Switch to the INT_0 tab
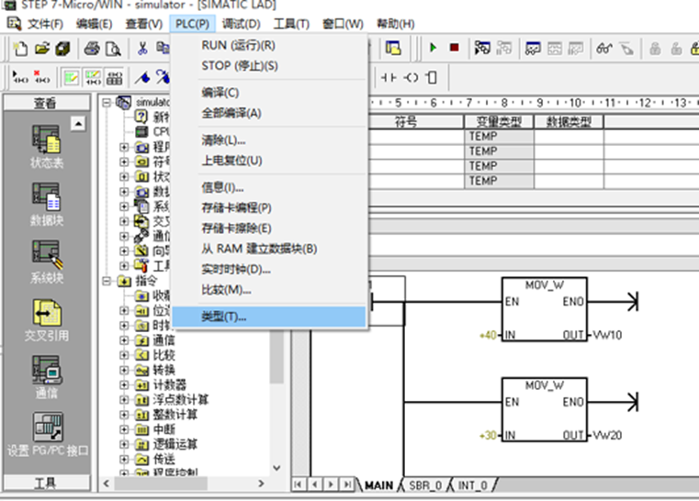This screenshot has width=699, height=501. (x=472, y=485)
